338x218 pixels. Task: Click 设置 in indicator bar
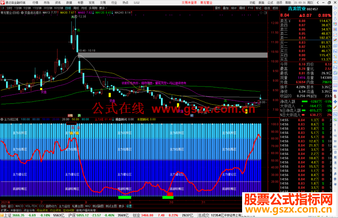129,206
